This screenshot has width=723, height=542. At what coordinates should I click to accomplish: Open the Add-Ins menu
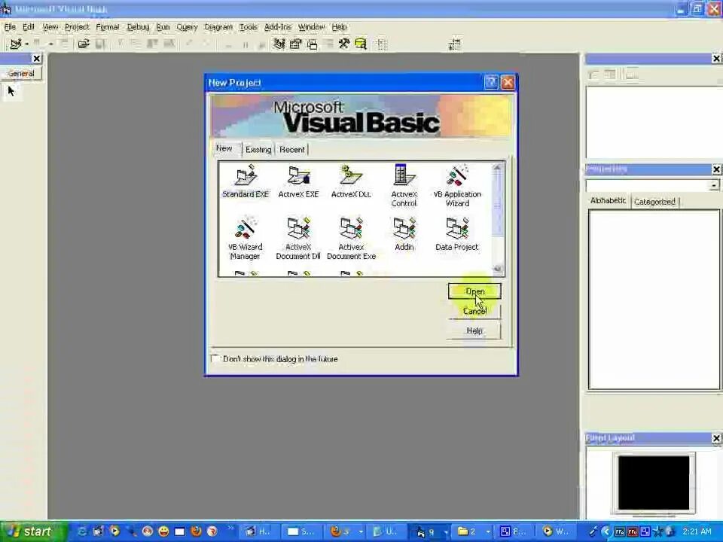click(x=278, y=27)
